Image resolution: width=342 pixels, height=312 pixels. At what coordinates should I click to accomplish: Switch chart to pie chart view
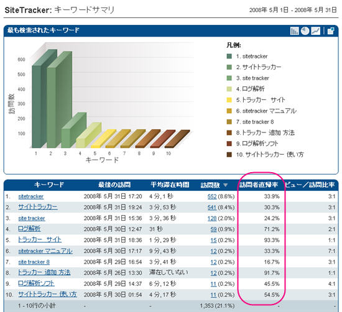305,30
